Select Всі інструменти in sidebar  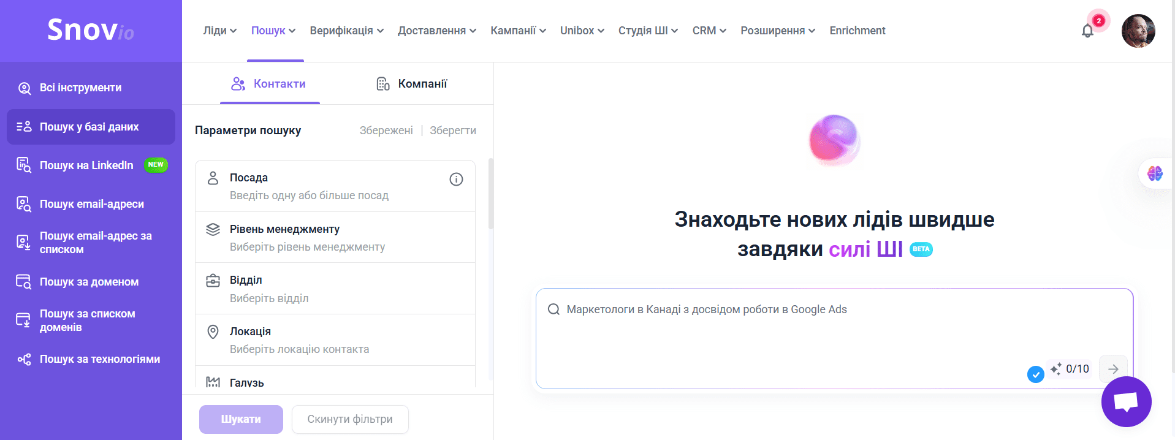pyautogui.click(x=91, y=88)
